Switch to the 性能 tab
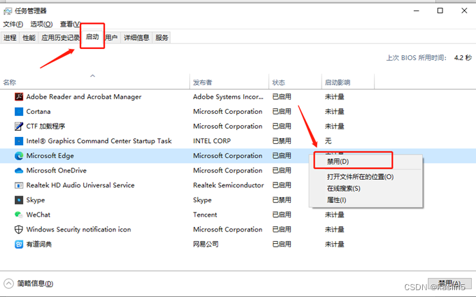 click(x=29, y=37)
